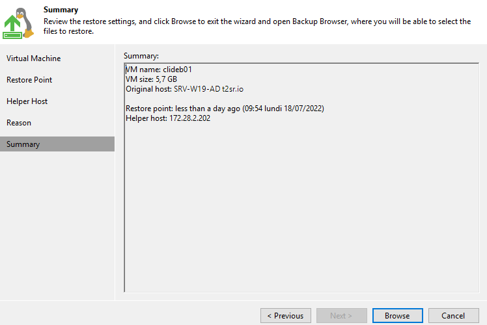Click the review restore settings description text
Image resolution: width=487 pixels, height=325 pixels.
(x=257, y=26)
